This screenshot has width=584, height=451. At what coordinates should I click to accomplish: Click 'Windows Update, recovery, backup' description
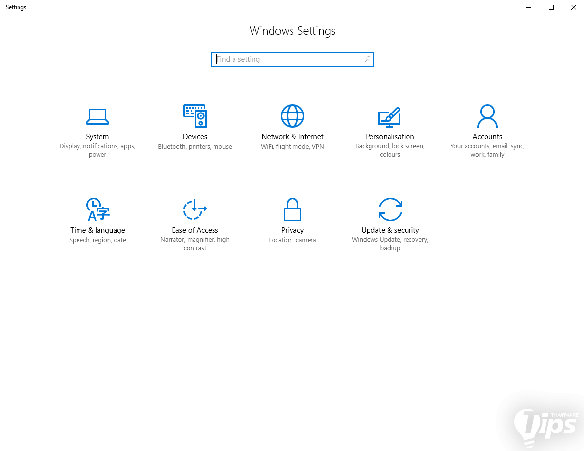(x=390, y=244)
